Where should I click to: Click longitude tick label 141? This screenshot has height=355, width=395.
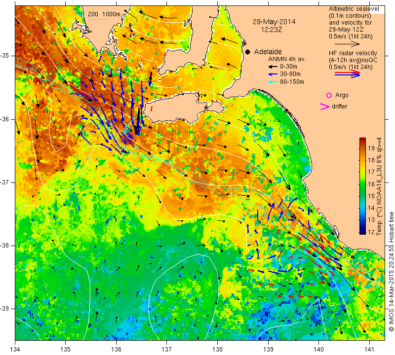(x=369, y=350)
